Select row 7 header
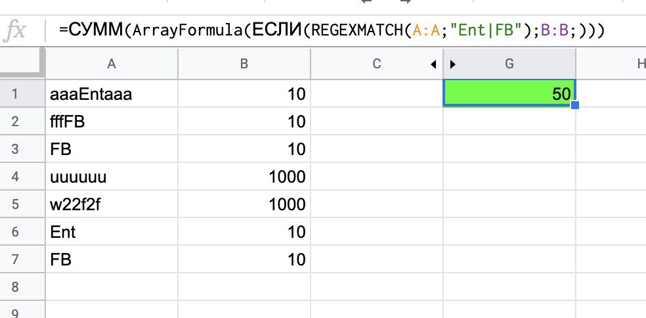 pos(22,260)
